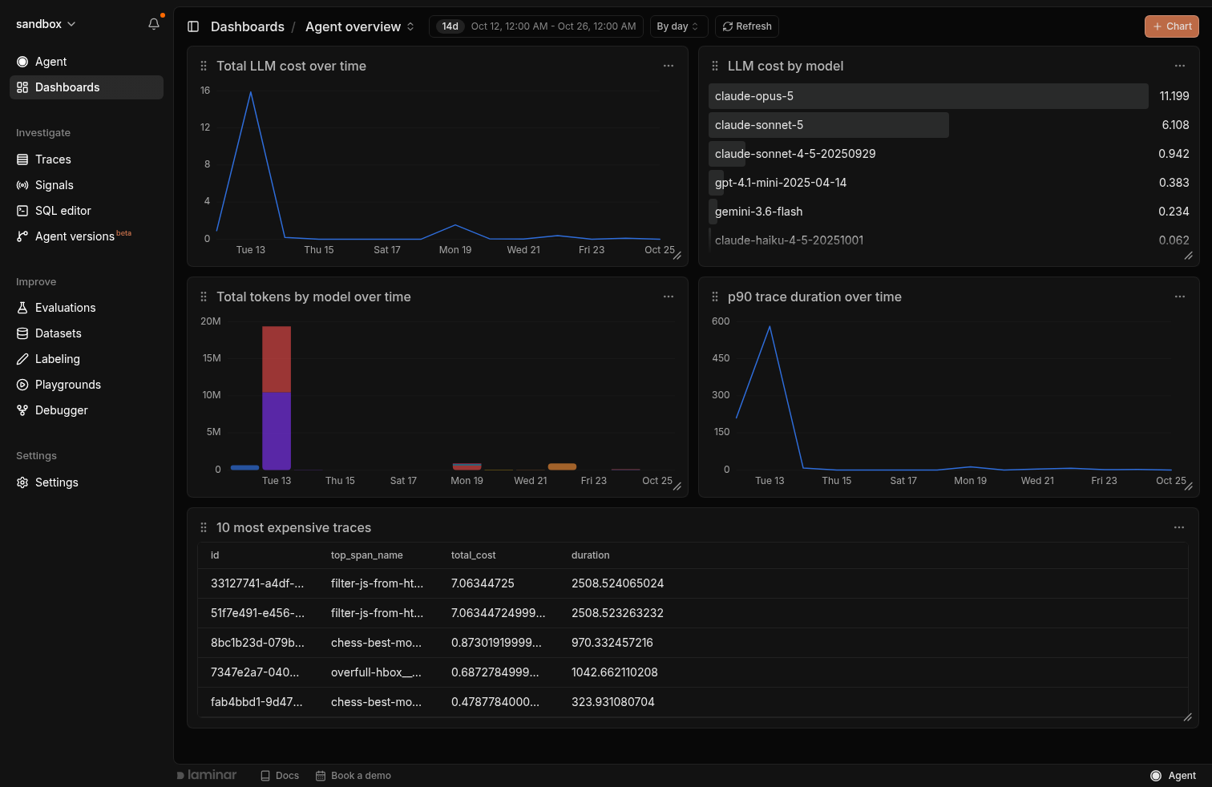This screenshot has height=787, width=1212.
Task: Open the 14d date range picker
Action: tap(536, 26)
